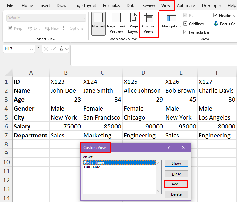This screenshot has height=202, width=237.
Task: Select the Full Table view entry
Action: tap(119, 167)
